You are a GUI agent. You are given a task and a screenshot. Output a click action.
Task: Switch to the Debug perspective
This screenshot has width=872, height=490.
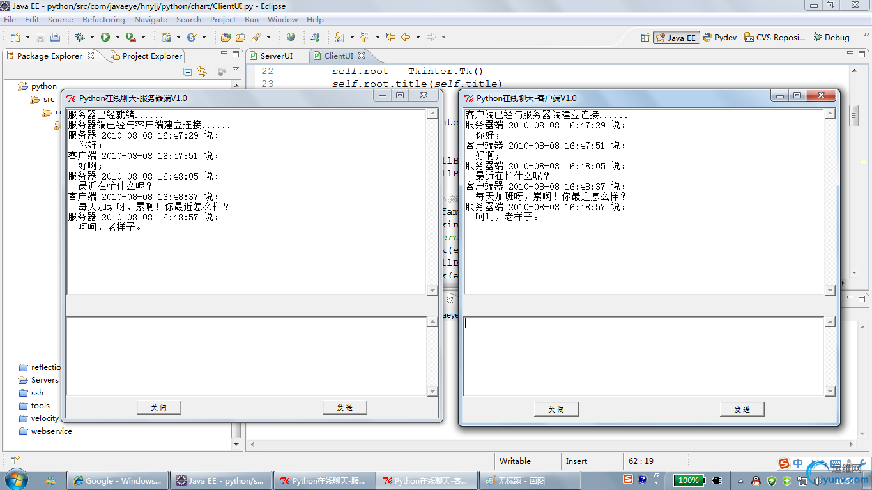tap(831, 38)
